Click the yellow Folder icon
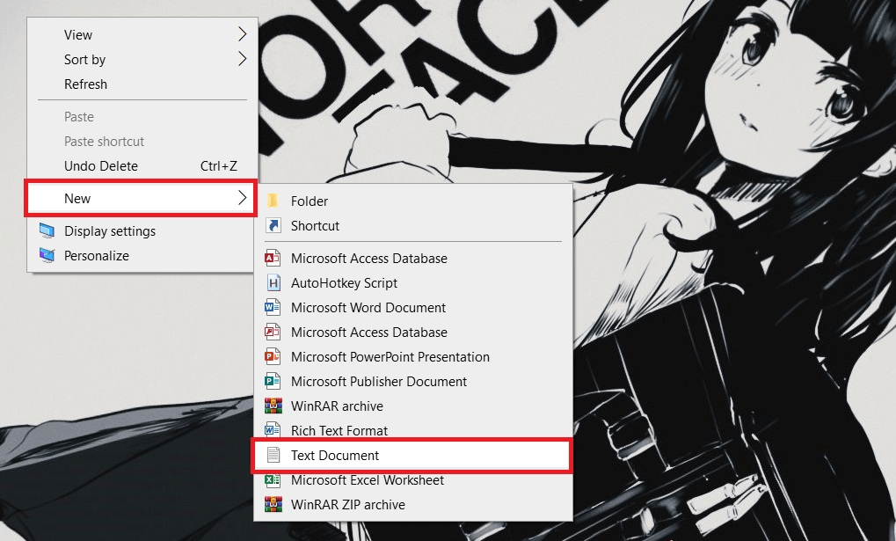This screenshot has height=541, width=896. (x=273, y=201)
